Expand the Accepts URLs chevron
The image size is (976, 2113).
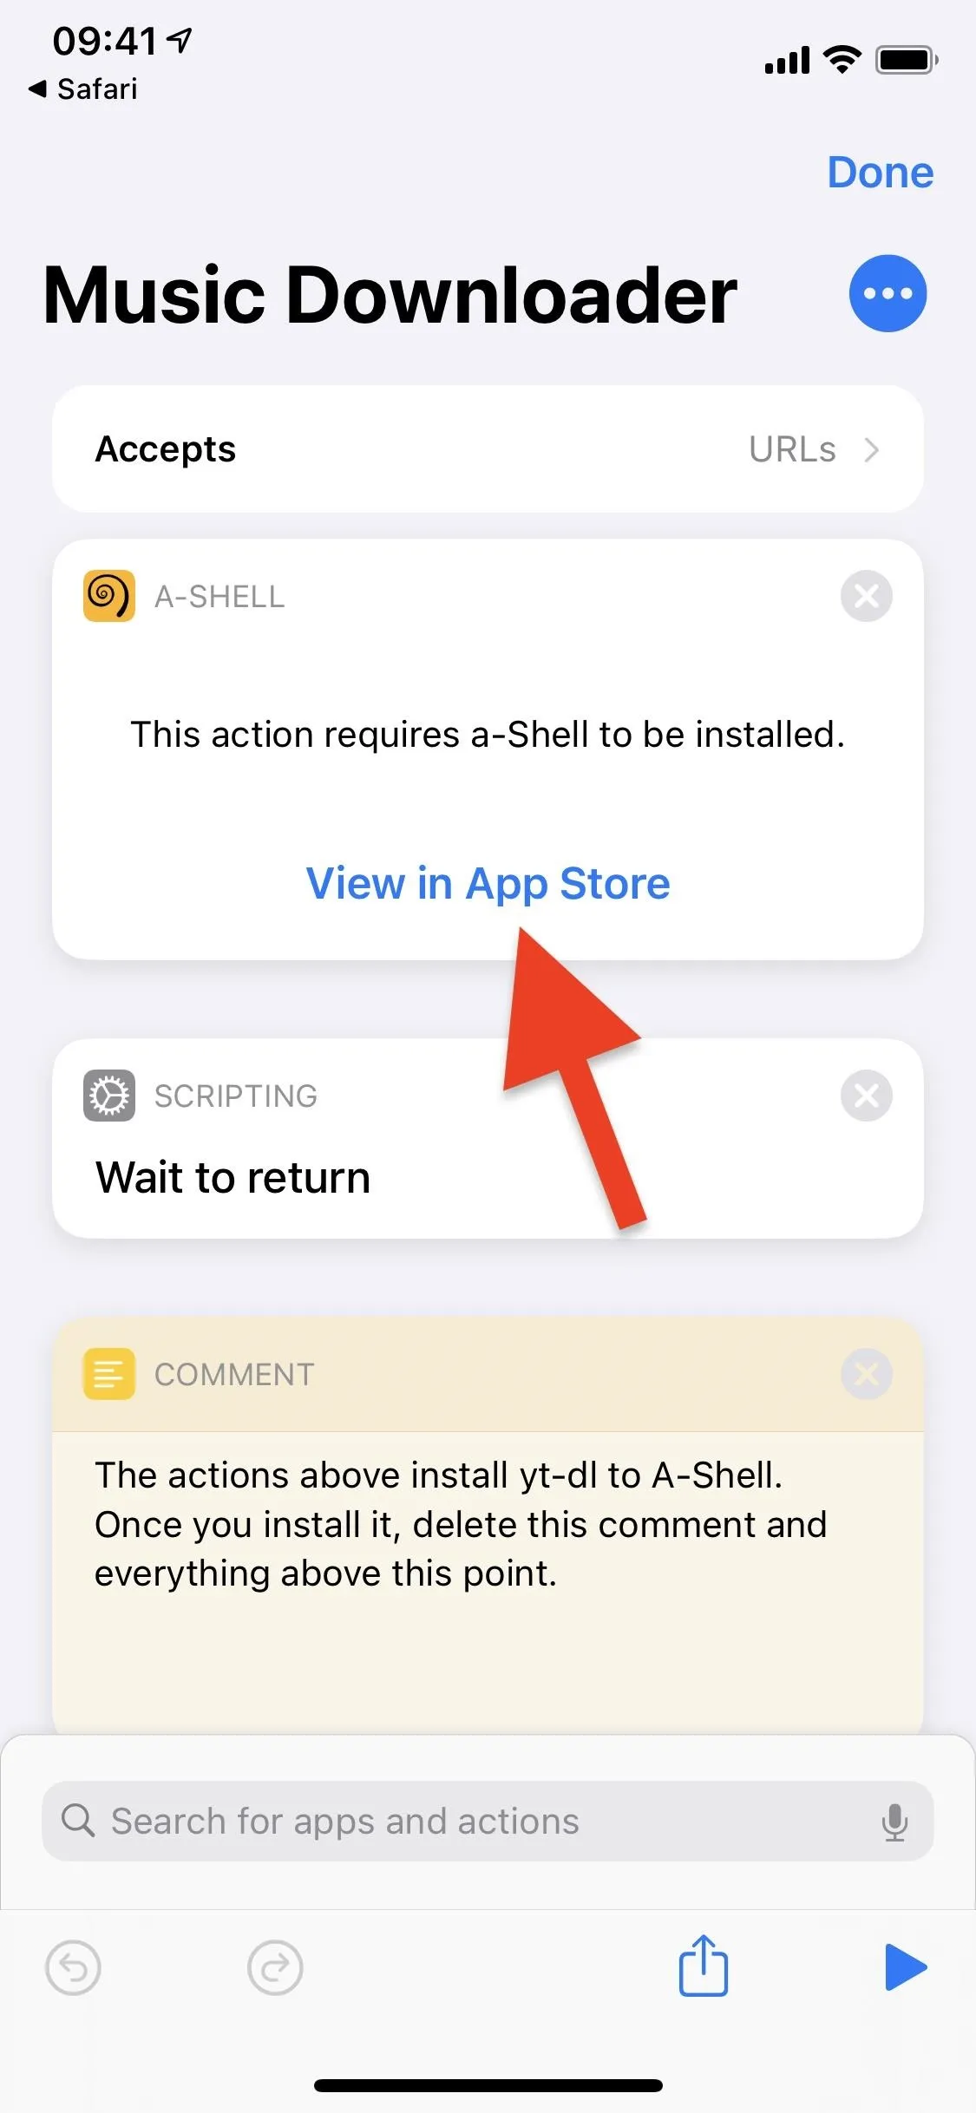(x=872, y=449)
